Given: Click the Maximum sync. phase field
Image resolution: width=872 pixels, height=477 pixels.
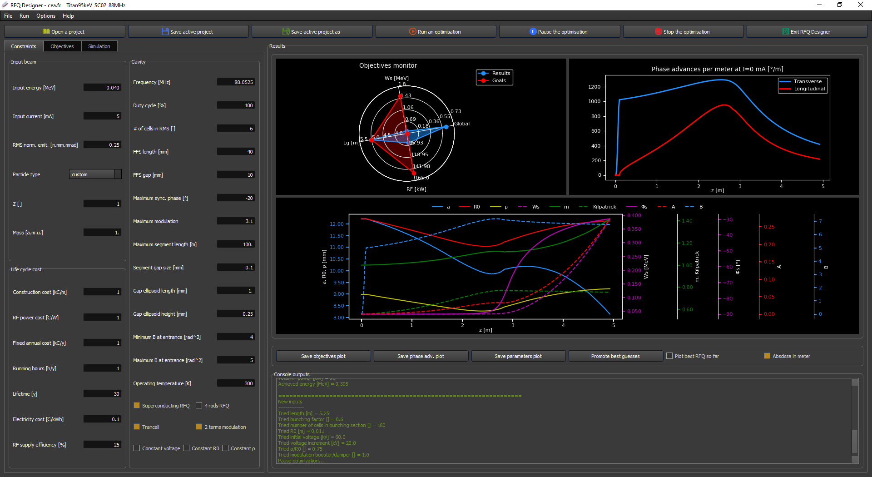Looking at the screenshot, I should click(236, 198).
